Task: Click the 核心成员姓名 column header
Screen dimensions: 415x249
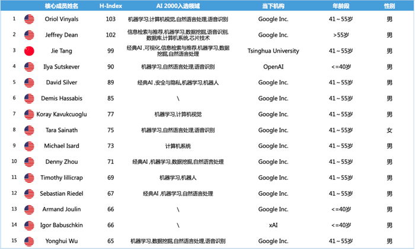Action: click(x=62, y=6)
